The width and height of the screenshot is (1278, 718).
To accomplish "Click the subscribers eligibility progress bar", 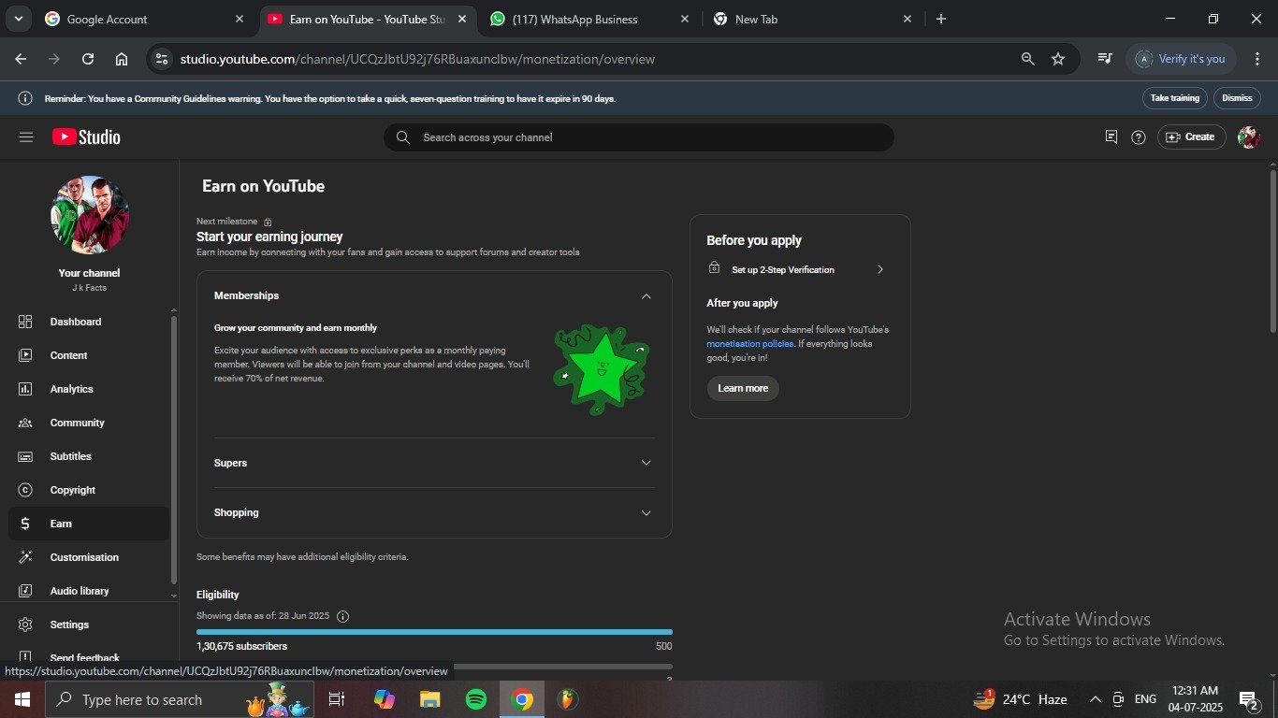I will click(434, 632).
